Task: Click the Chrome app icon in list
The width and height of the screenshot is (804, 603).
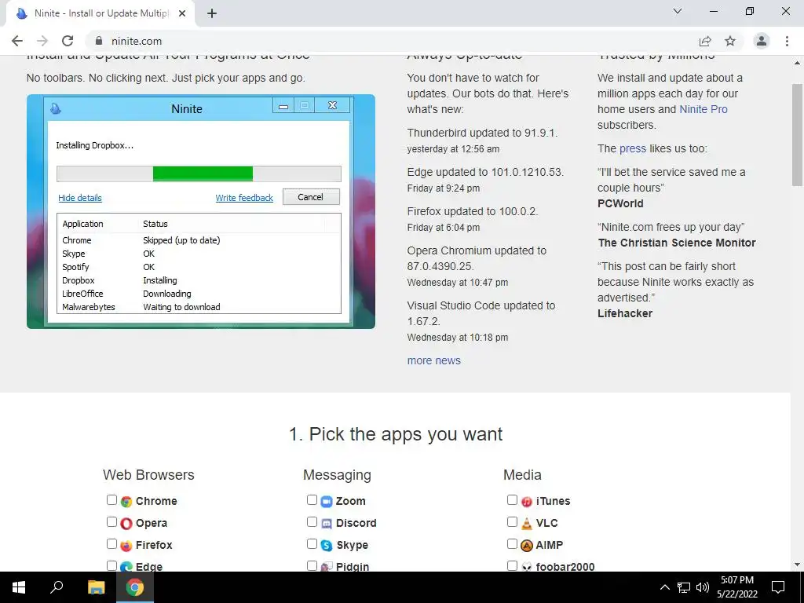Action: [126, 502]
